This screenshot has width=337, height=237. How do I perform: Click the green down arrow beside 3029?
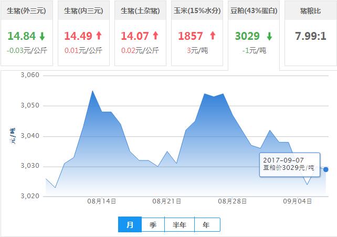(269, 36)
